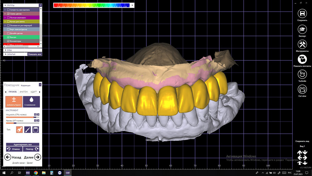Switch to the АНАТОМ. tab
Viewport: 312px width, 176px height.
(x=24, y=92)
